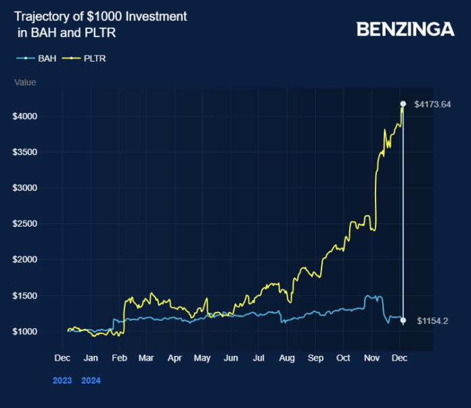This screenshot has width=471, height=408.
Task: Click the 2024 year label
Action: 91,381
